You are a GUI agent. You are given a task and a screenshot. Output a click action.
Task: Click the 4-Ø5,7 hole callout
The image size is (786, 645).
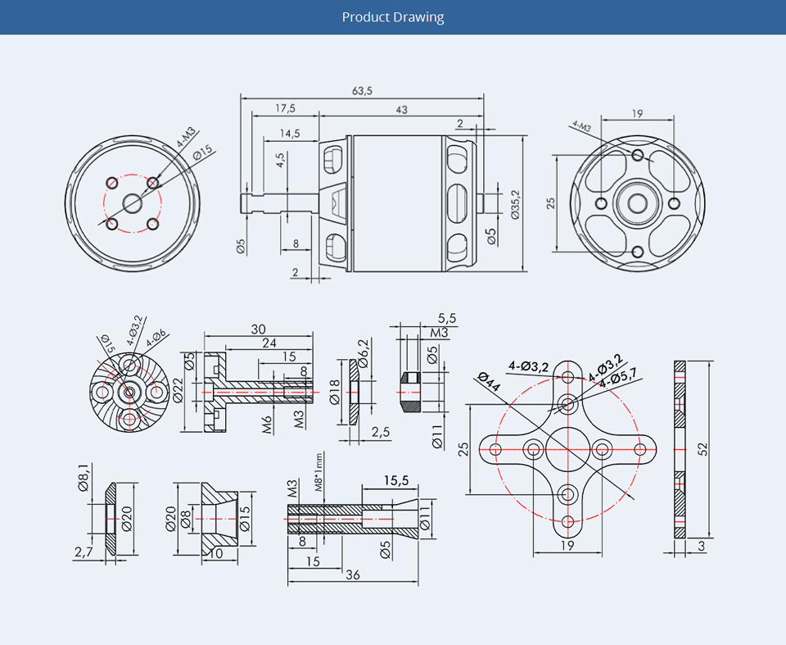click(618, 377)
